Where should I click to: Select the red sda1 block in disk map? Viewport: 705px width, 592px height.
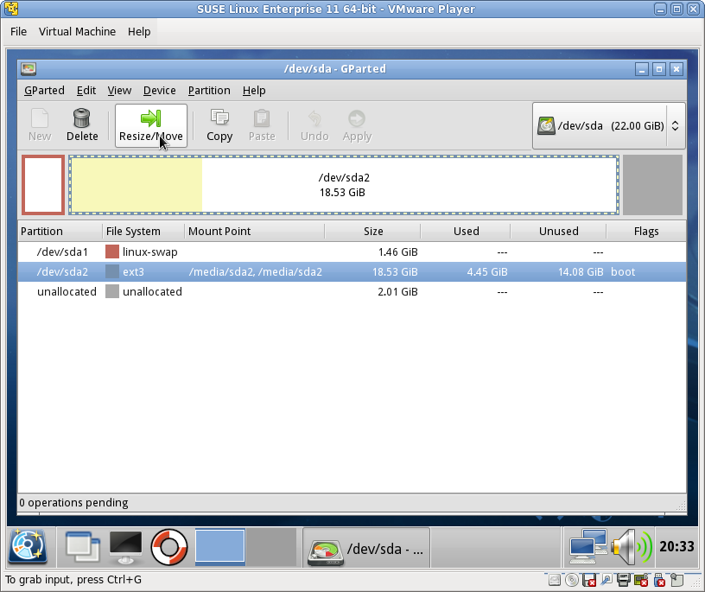(43, 184)
